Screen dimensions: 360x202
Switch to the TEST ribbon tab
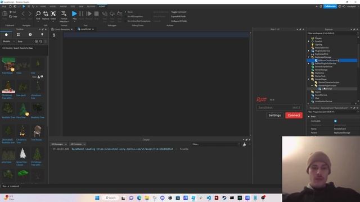click(x=73, y=6)
